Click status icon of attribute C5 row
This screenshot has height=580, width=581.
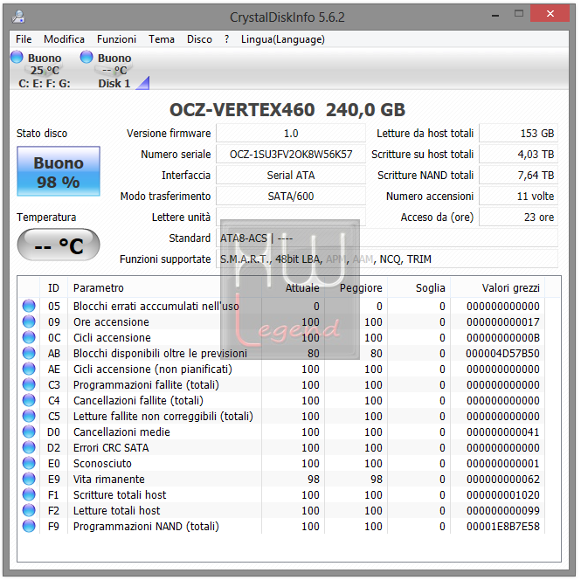(x=29, y=417)
